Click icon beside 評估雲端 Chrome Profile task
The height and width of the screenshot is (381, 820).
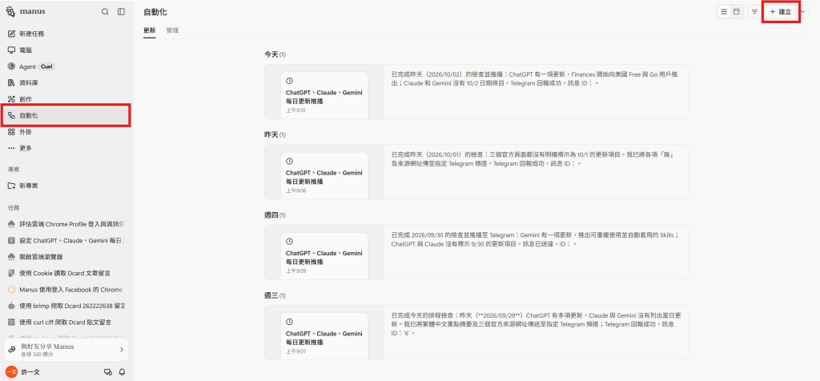point(11,224)
